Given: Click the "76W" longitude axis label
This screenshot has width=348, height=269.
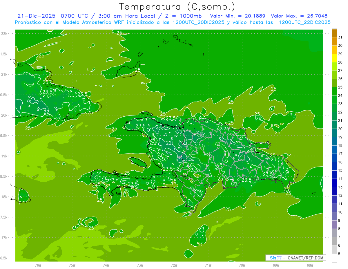Looking at the screenshot, I should click(x=38, y=265).
